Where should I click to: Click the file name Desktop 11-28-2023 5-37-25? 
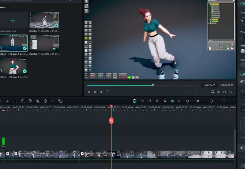pyautogui.click(x=44, y=31)
